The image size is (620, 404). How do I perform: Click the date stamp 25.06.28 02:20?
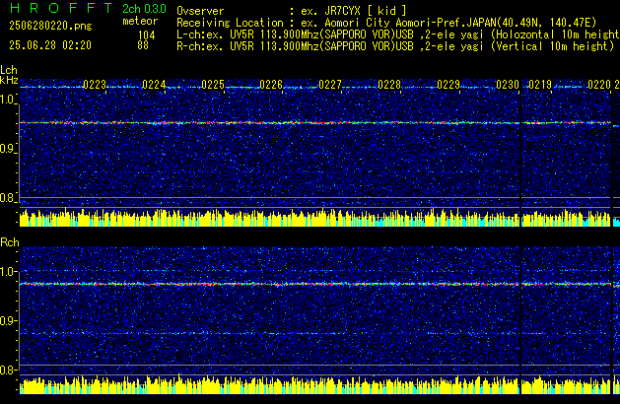pyautogui.click(x=50, y=45)
